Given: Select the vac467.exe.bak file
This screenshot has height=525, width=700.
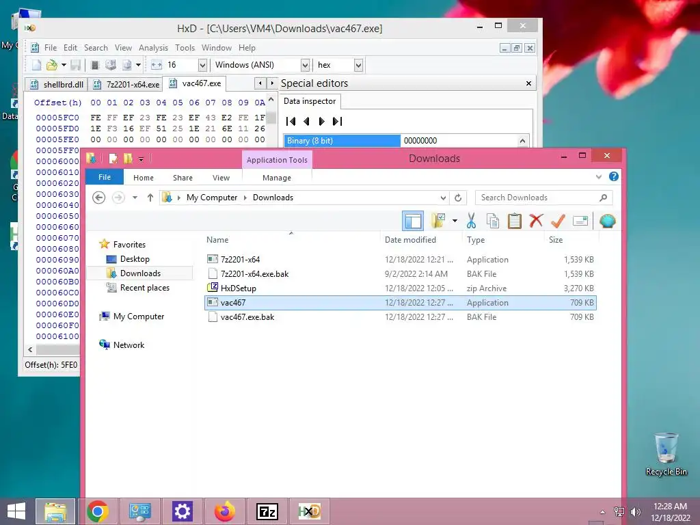Looking at the screenshot, I should pos(401,317).
